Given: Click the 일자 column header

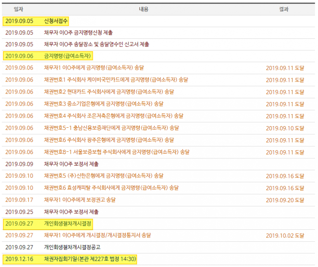Looking at the screenshot, I should point(18,9).
